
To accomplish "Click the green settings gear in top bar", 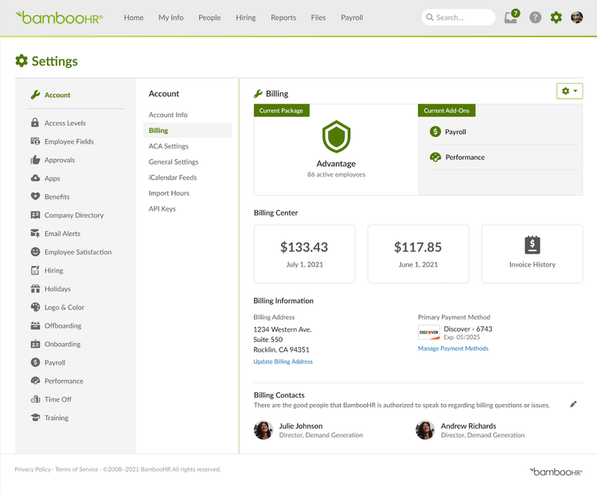I will coord(556,18).
